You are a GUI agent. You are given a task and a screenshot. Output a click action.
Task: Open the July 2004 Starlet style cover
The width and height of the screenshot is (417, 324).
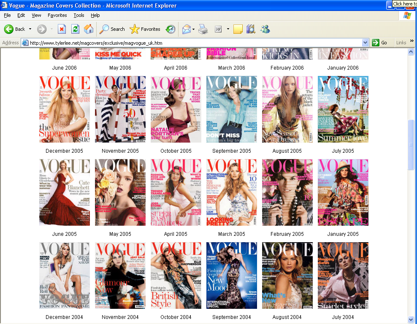[343, 275]
